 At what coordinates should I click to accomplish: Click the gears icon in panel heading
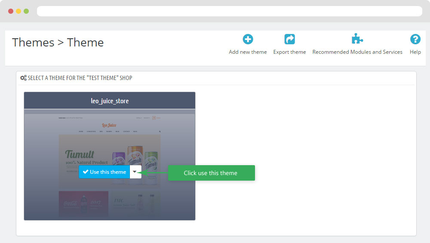pos(23,78)
